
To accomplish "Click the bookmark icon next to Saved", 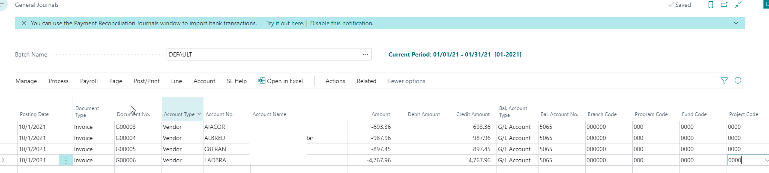I will point(711,5).
